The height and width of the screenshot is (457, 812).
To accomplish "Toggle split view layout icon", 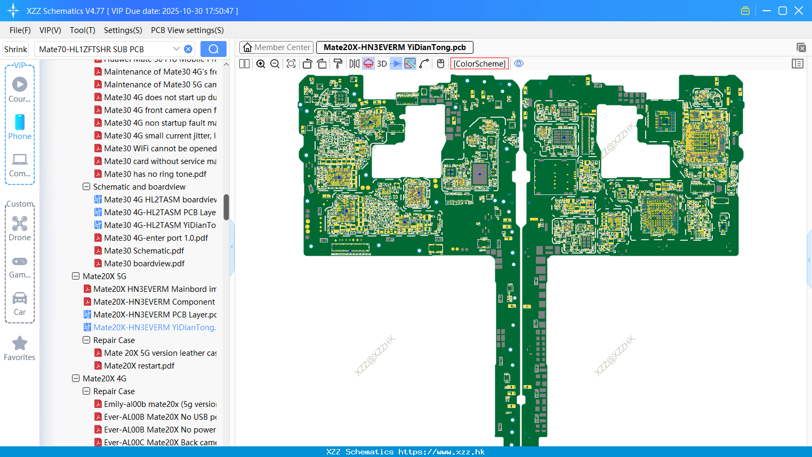I will [244, 63].
